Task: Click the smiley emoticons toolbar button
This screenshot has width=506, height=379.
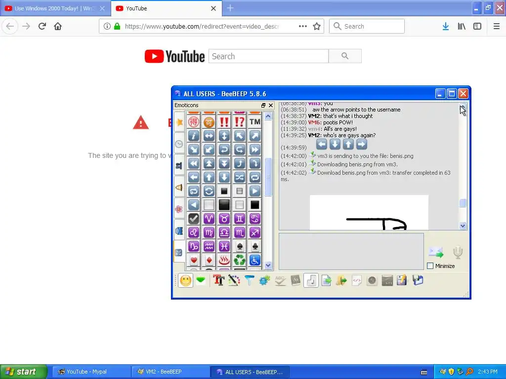Action: [x=186, y=280]
